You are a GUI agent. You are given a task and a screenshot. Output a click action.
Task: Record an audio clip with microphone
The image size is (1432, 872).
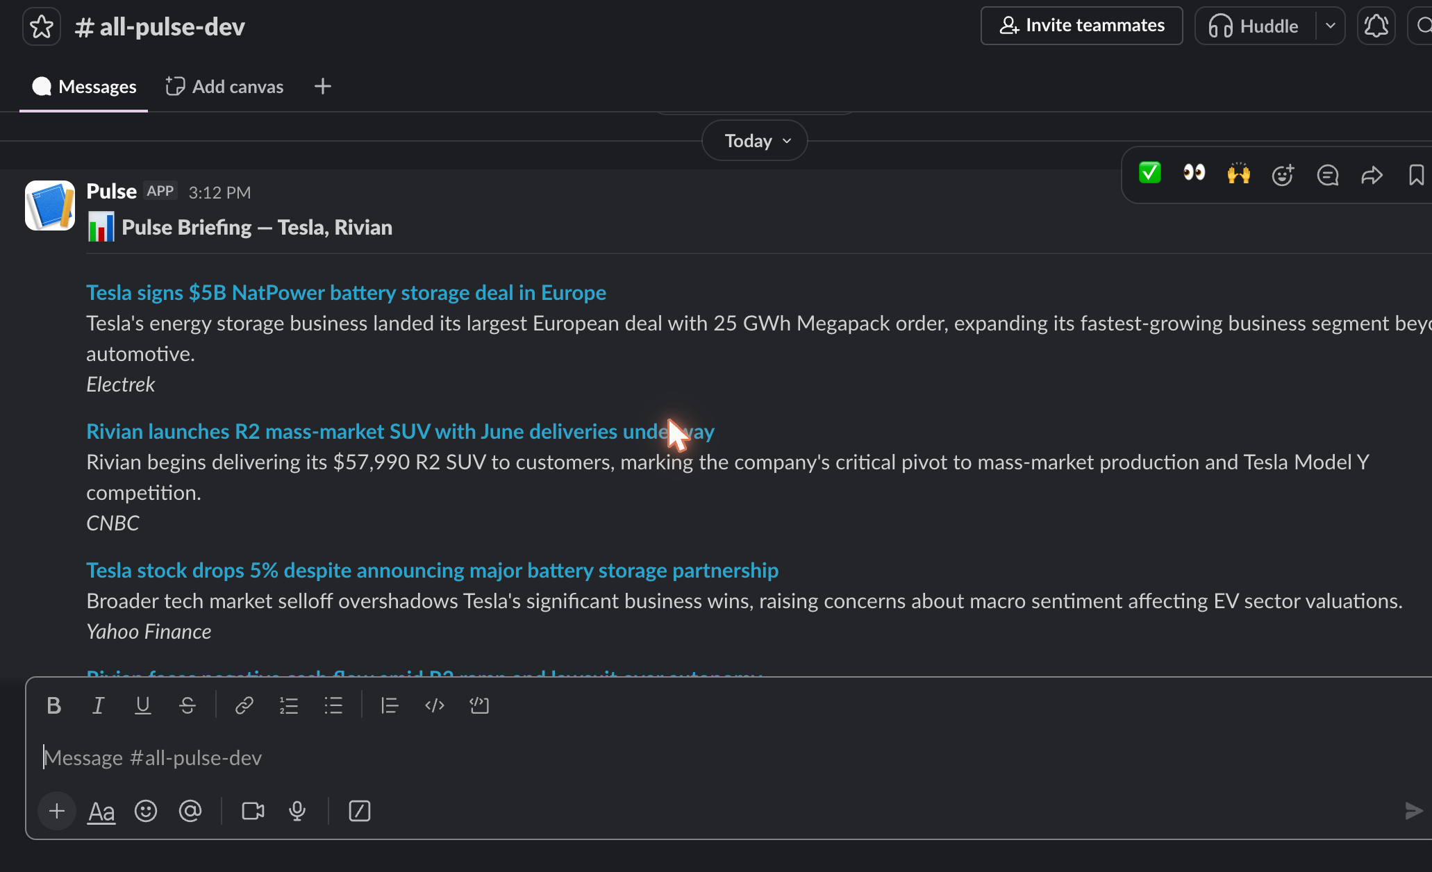(x=297, y=811)
